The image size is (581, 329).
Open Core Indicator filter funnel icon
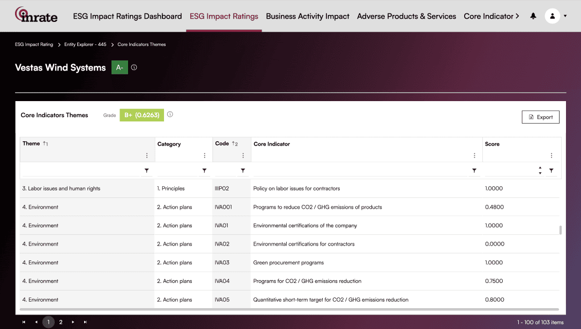(474, 171)
